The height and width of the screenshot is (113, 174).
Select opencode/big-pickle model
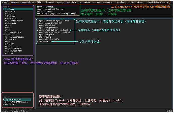pyautogui.click(x=49, y=39)
